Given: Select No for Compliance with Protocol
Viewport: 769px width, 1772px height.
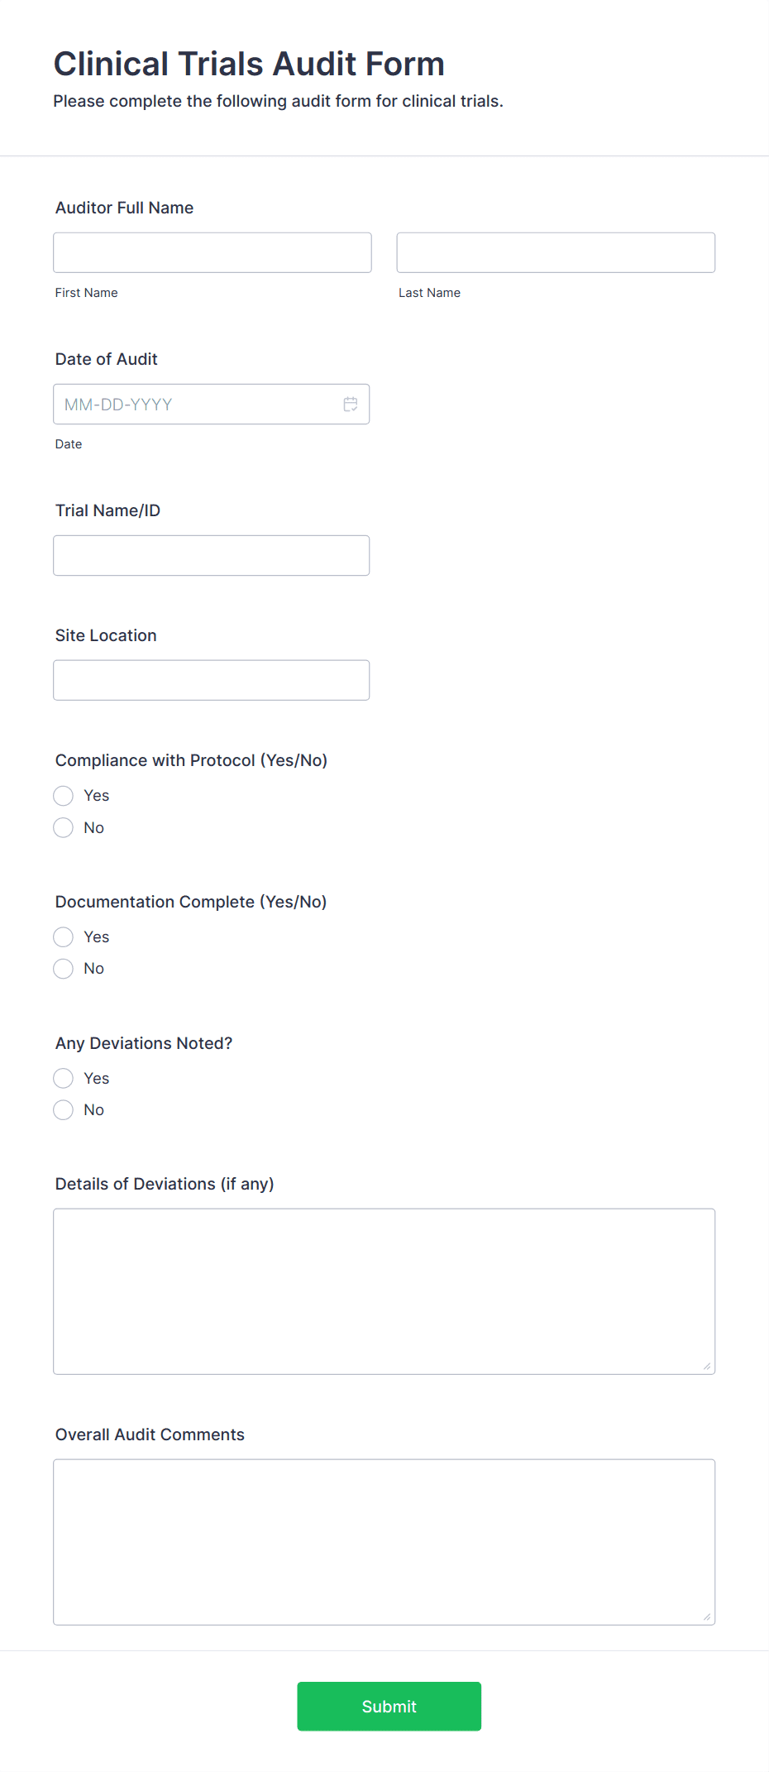Looking at the screenshot, I should [x=63, y=827].
